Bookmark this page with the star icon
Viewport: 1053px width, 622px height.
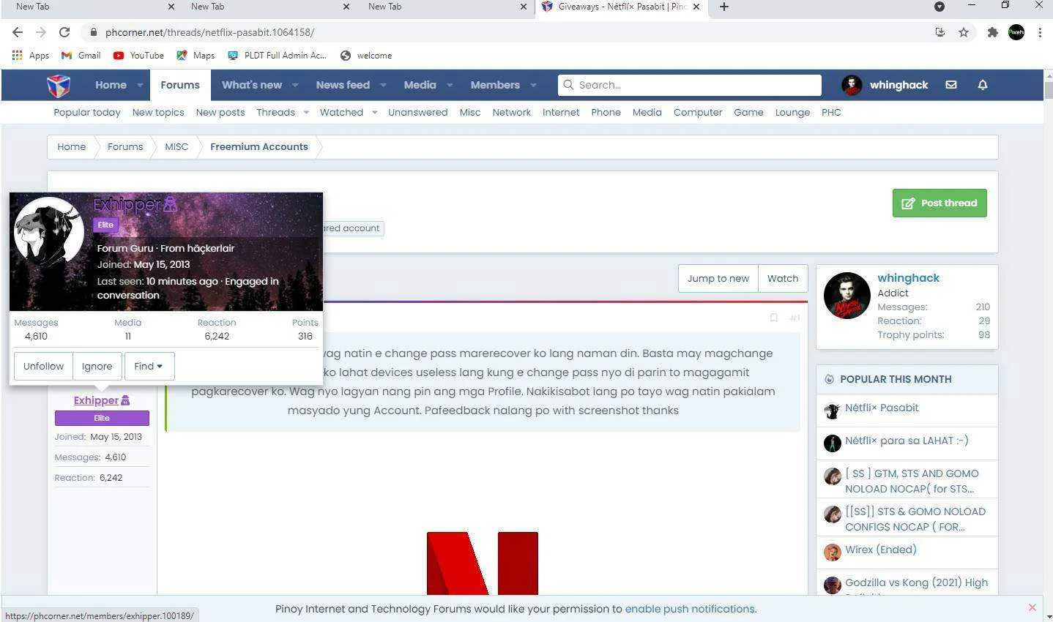[964, 32]
